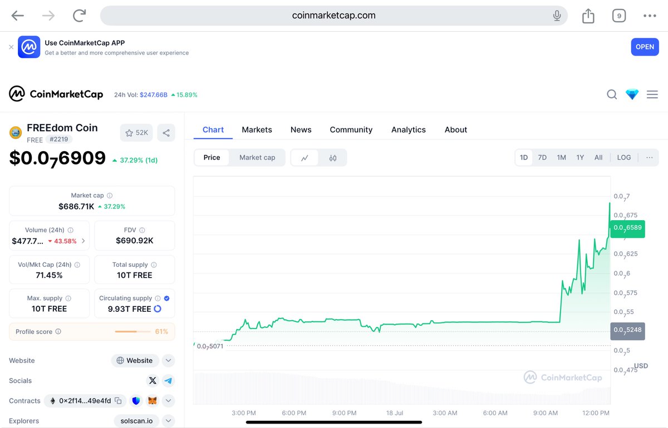Dismiss the CoinMarketCap app banner
The image size is (668, 428).
click(x=11, y=47)
